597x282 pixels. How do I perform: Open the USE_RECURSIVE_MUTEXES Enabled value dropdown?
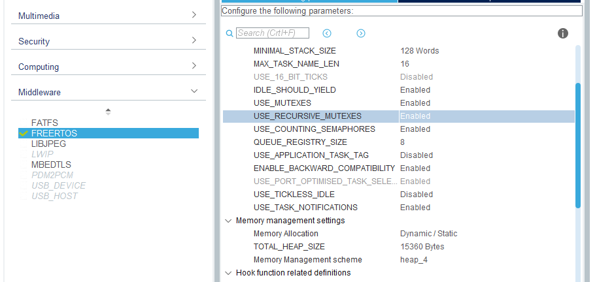486,116
